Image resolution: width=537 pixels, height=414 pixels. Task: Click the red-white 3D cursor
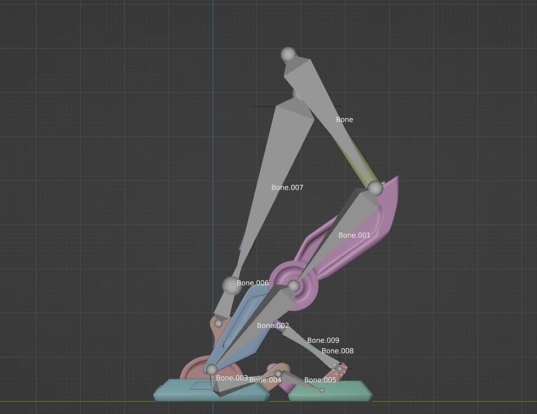(340, 369)
